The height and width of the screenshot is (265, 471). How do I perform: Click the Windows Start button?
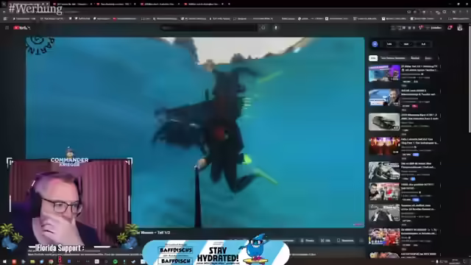[x=4, y=261]
